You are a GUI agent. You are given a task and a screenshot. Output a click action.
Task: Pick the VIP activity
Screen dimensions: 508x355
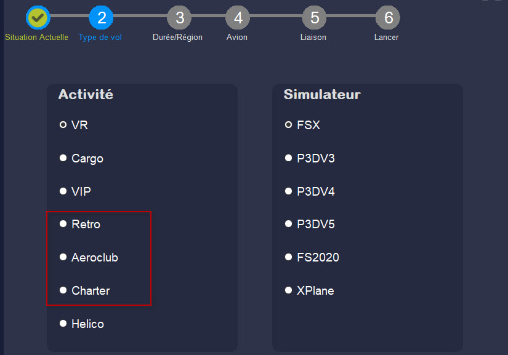pyautogui.click(x=75, y=191)
